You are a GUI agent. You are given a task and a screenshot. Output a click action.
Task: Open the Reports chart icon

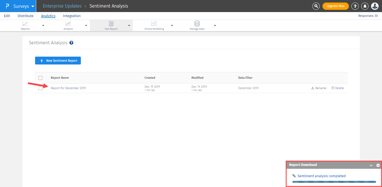pos(25,24)
